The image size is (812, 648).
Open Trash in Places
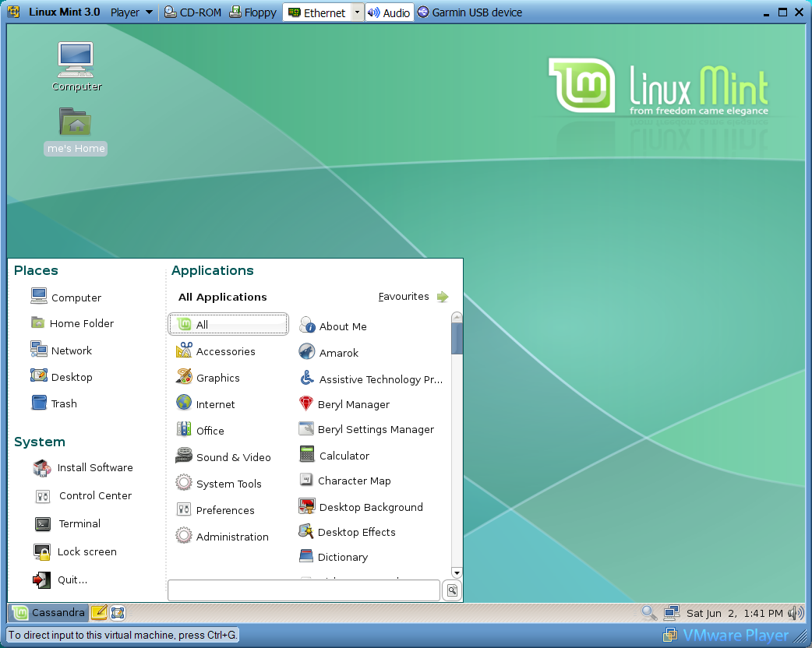click(x=54, y=403)
